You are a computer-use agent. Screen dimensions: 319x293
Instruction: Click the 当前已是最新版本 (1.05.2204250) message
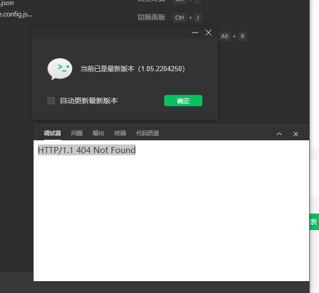(133, 69)
